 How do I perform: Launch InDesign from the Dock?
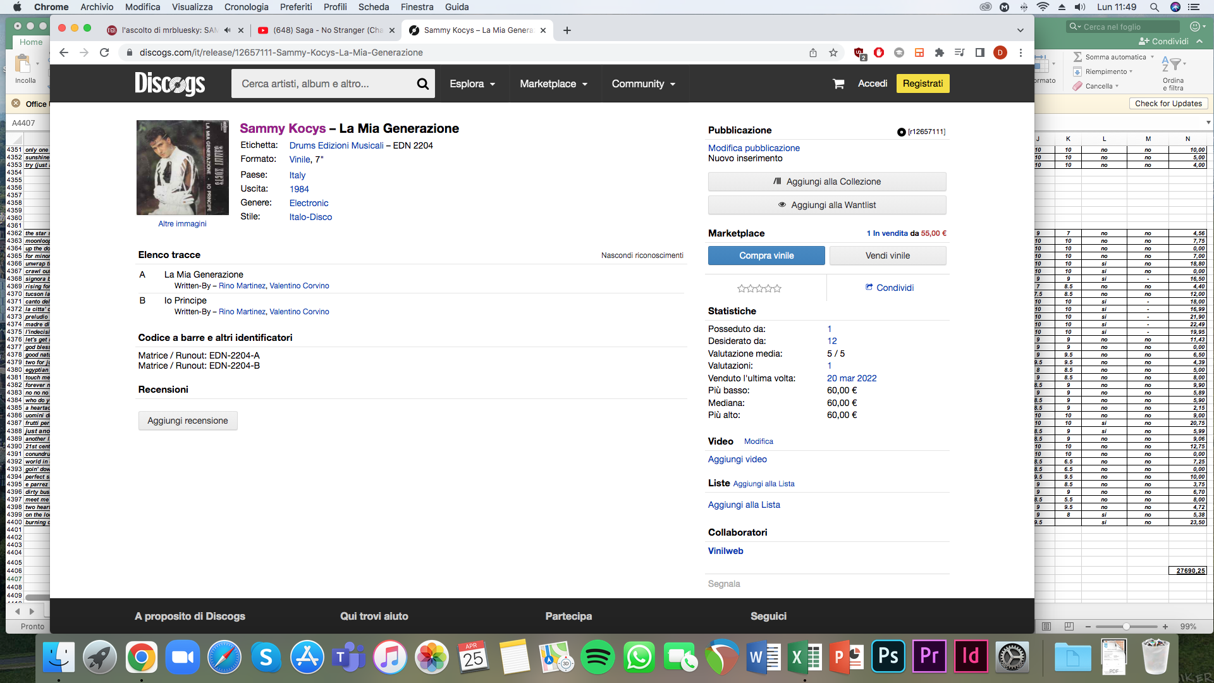[971, 656]
